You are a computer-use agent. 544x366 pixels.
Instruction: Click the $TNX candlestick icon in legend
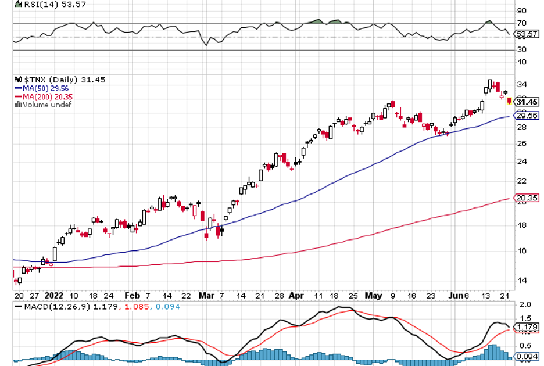point(17,80)
